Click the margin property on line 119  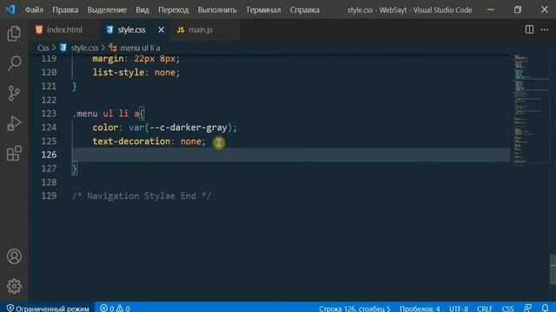tap(108, 58)
